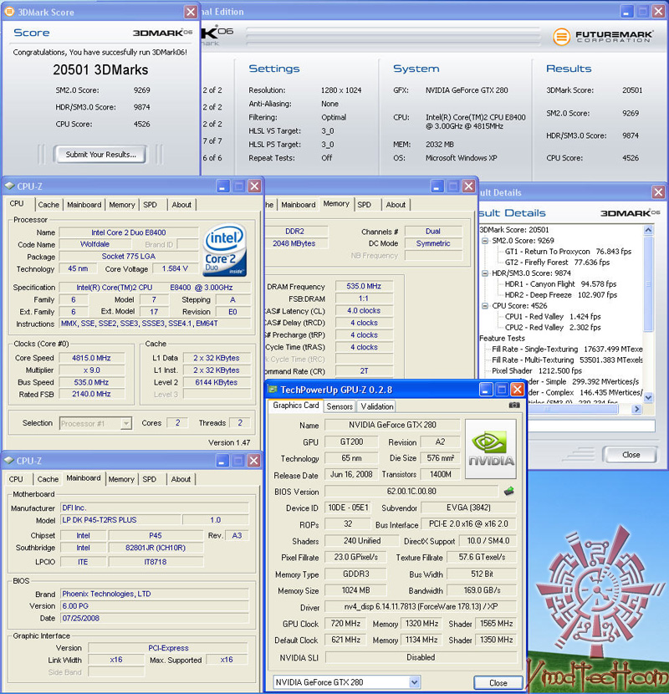Click the Core Speed 4815.0 MHz value
669x694 pixels.
pos(92,358)
